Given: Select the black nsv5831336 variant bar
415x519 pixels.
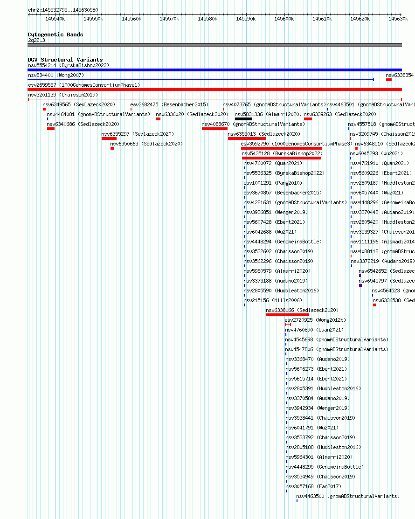Looking at the screenshot, I should (x=243, y=119).
